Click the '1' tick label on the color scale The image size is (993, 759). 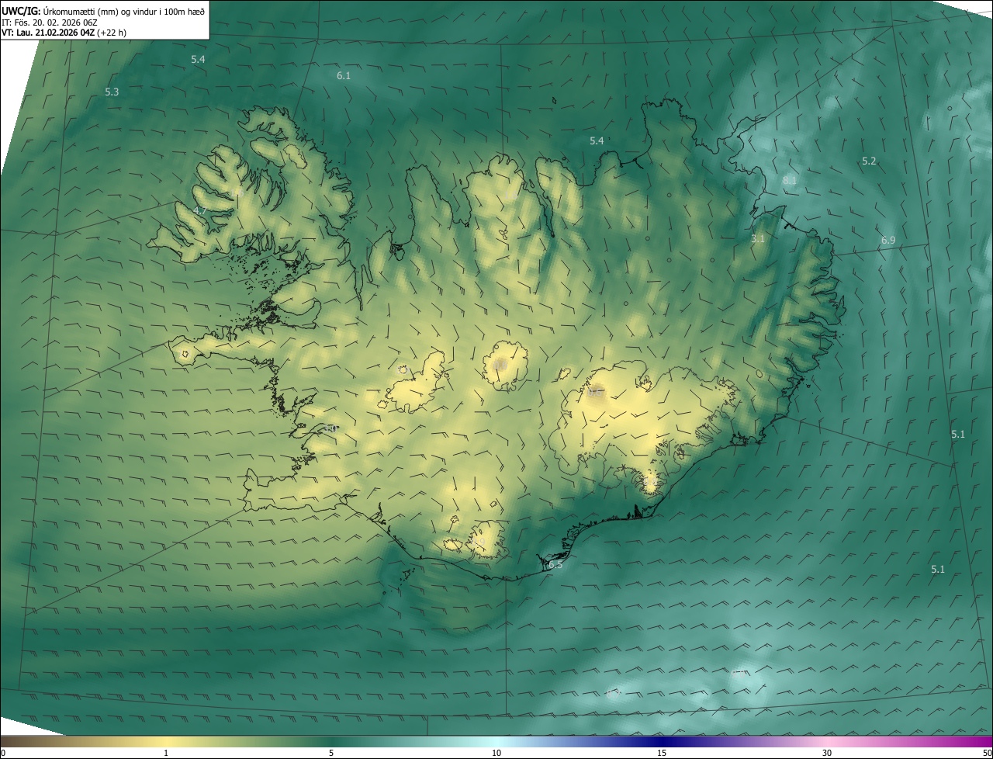[166, 753]
